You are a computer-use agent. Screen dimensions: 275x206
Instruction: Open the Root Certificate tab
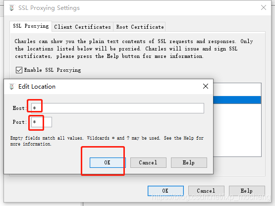click(x=140, y=27)
